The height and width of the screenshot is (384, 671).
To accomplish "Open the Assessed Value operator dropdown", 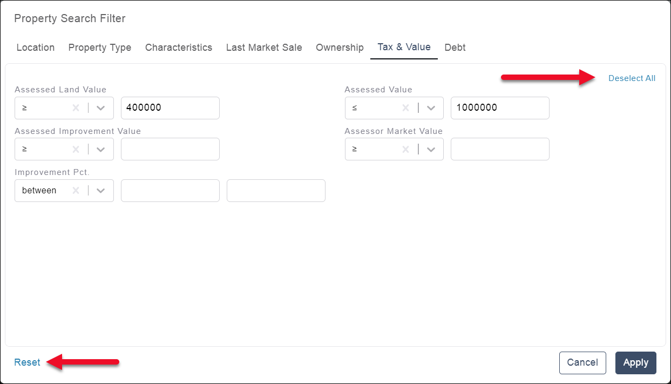I will 431,108.
